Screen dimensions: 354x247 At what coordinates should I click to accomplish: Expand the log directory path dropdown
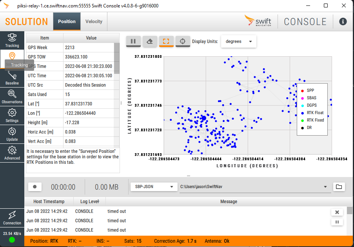(x=325, y=187)
